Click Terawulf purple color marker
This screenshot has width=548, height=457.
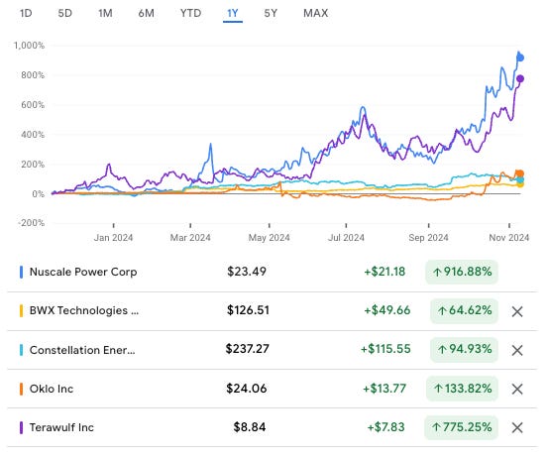(x=22, y=427)
